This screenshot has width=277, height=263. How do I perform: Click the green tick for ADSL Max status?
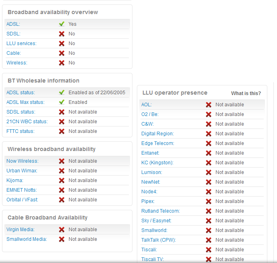[x=62, y=102]
